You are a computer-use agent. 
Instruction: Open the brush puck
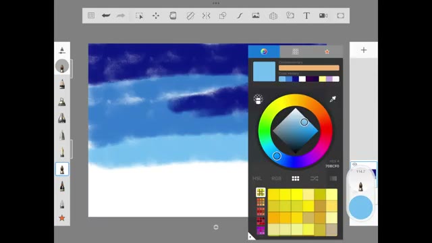pyautogui.click(x=360, y=186)
